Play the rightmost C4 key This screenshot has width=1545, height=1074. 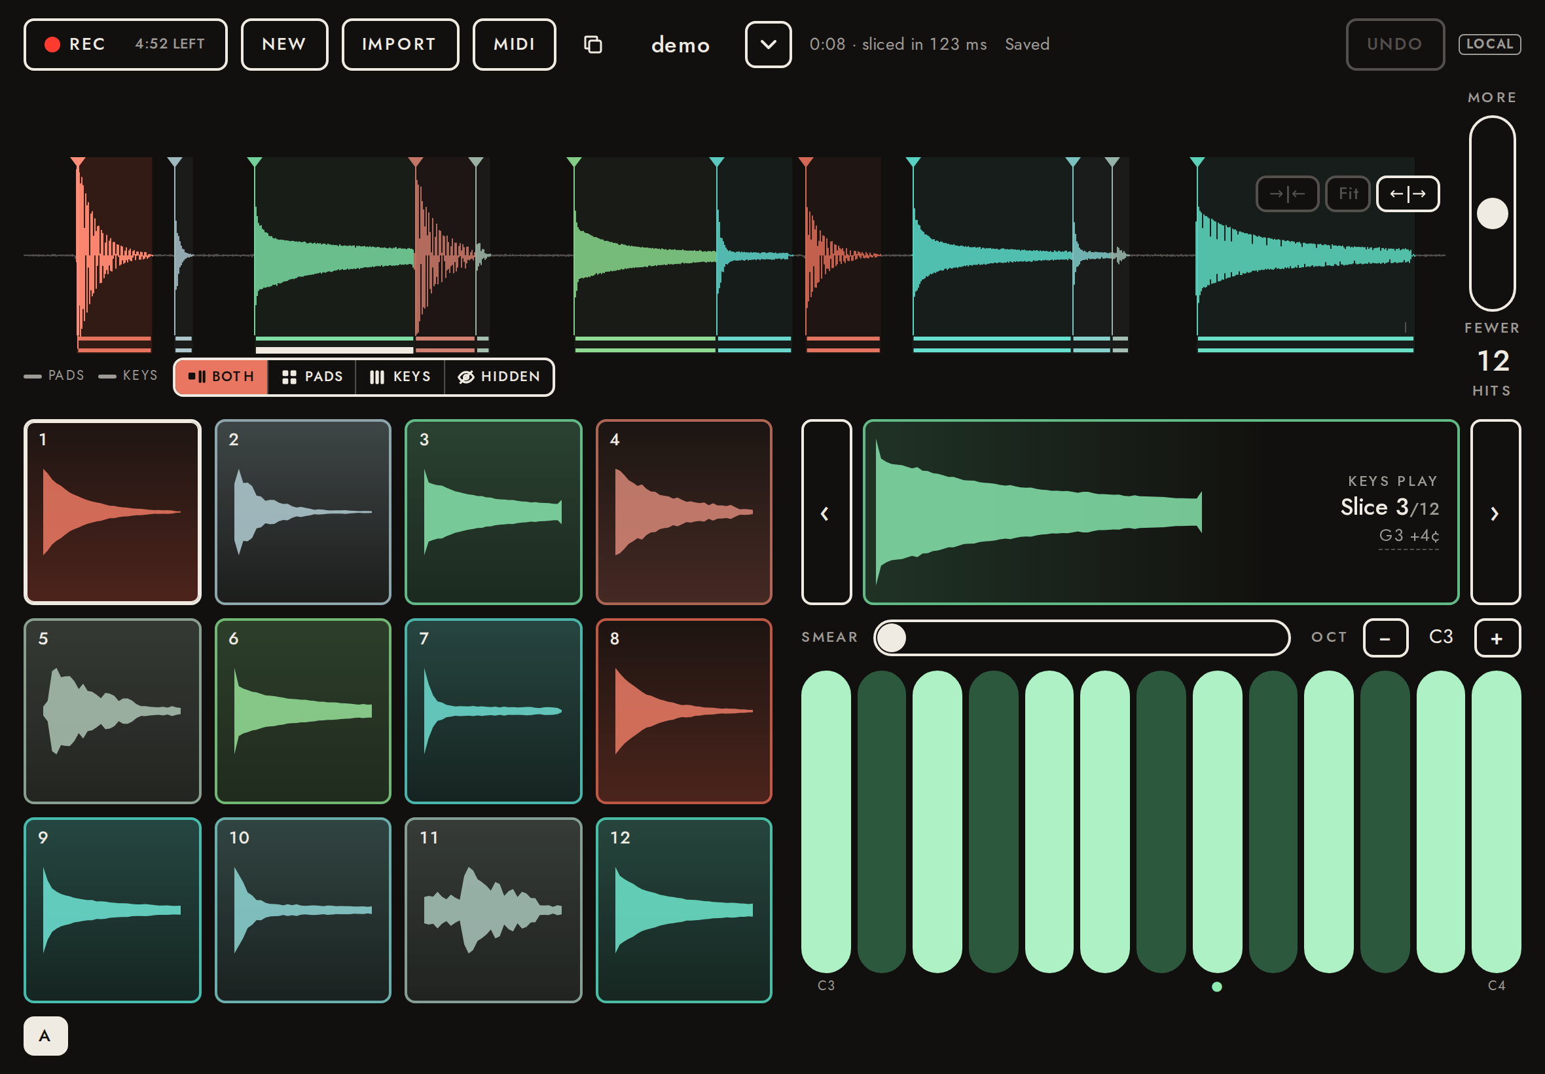1496,822
